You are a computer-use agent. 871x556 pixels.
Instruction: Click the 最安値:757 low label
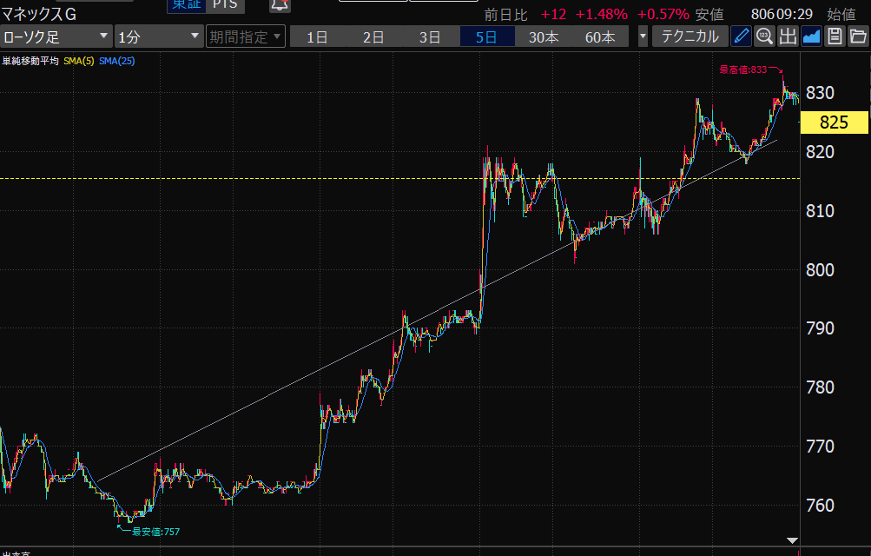(x=155, y=532)
